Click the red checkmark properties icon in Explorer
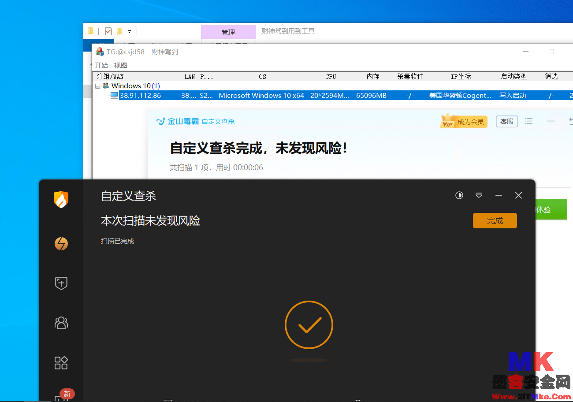 108,31
